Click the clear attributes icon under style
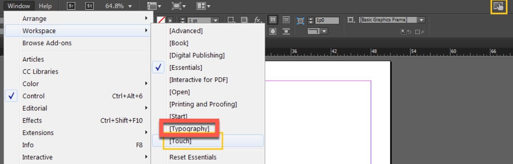The width and height of the screenshot is (513, 164). click(x=420, y=31)
